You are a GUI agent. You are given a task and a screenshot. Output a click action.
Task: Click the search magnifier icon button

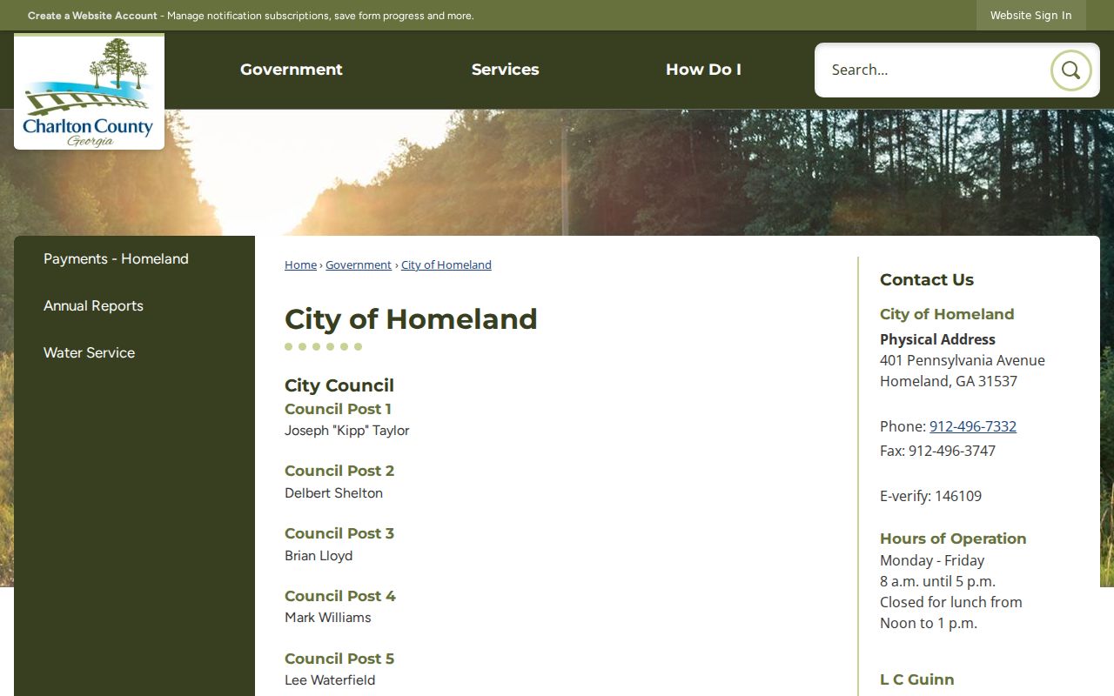pyautogui.click(x=1070, y=70)
